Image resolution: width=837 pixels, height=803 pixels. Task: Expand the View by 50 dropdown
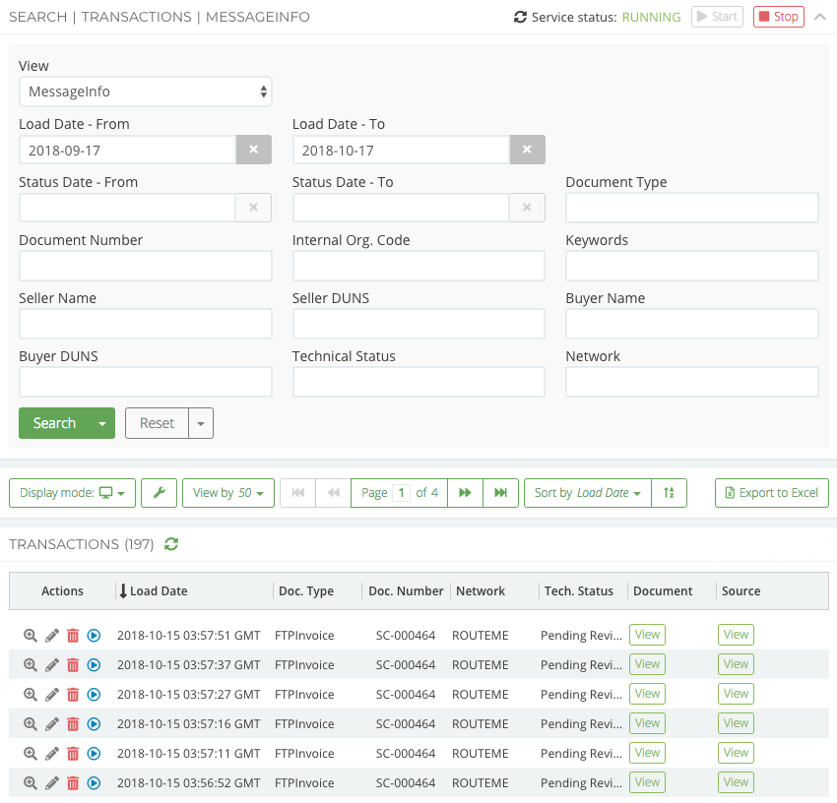227,493
